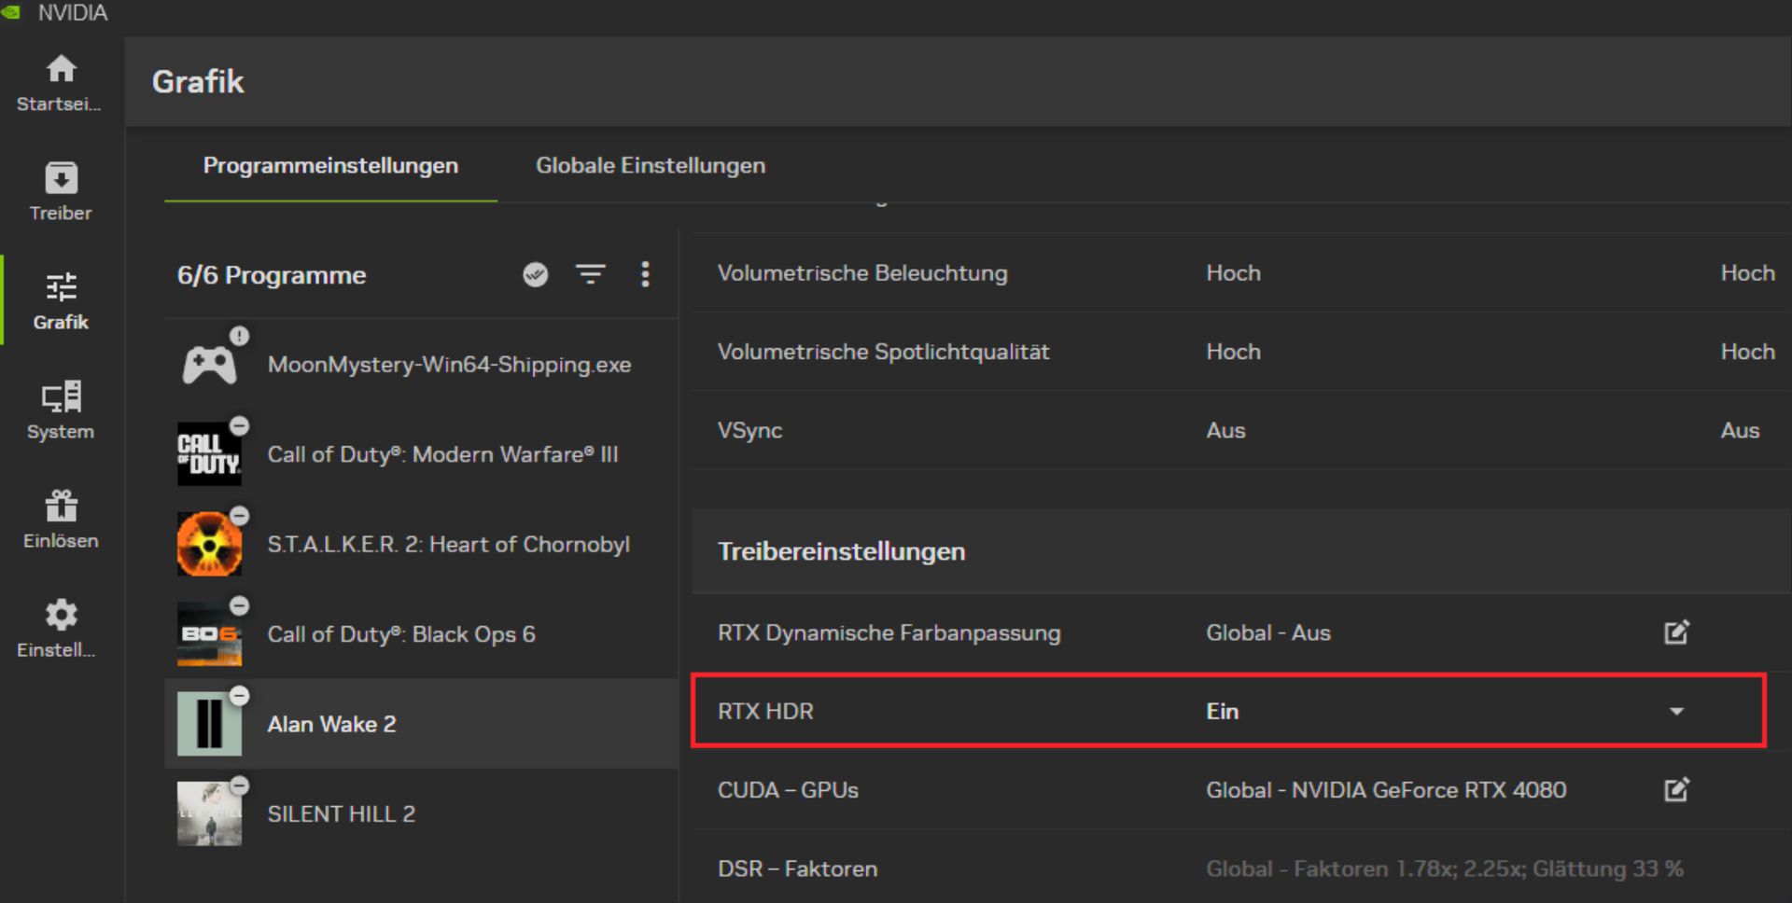Expand the RTX HDR dropdown
The image size is (1792, 903).
(1676, 712)
